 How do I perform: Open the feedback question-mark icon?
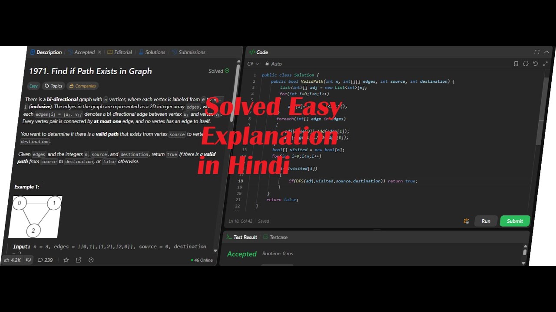point(91,260)
